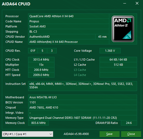
Task: Select the Processor name field
Action: pyautogui.click(x=69, y=16)
